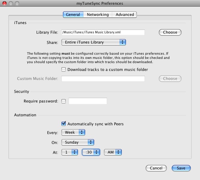This screenshot has height=180, width=200.
Task: Open the hour dropdown showing 1
Action: point(70,152)
